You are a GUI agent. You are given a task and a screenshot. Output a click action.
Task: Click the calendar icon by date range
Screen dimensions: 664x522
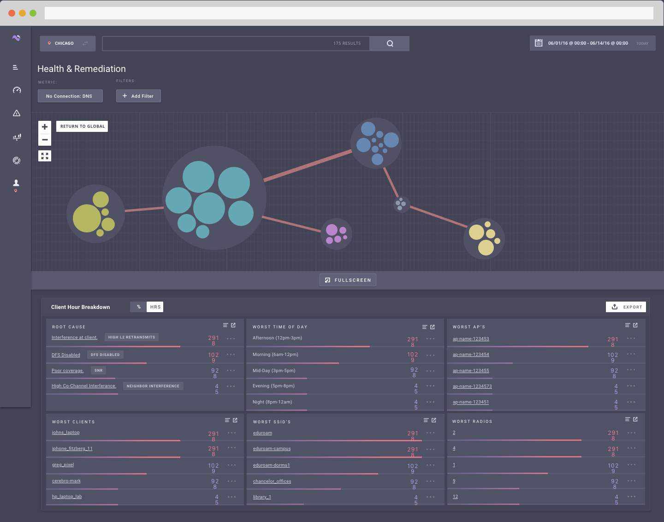[x=539, y=43]
